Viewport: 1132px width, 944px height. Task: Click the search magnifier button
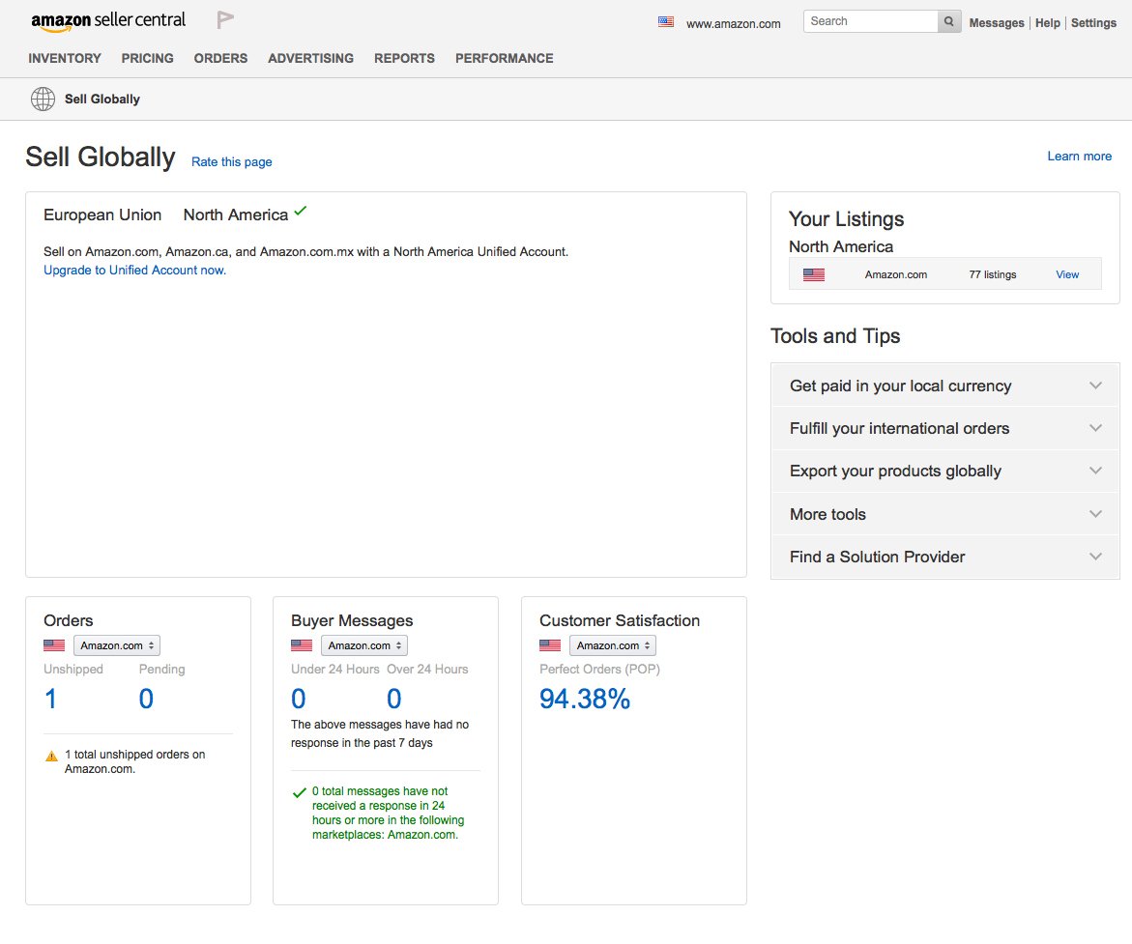tap(948, 21)
